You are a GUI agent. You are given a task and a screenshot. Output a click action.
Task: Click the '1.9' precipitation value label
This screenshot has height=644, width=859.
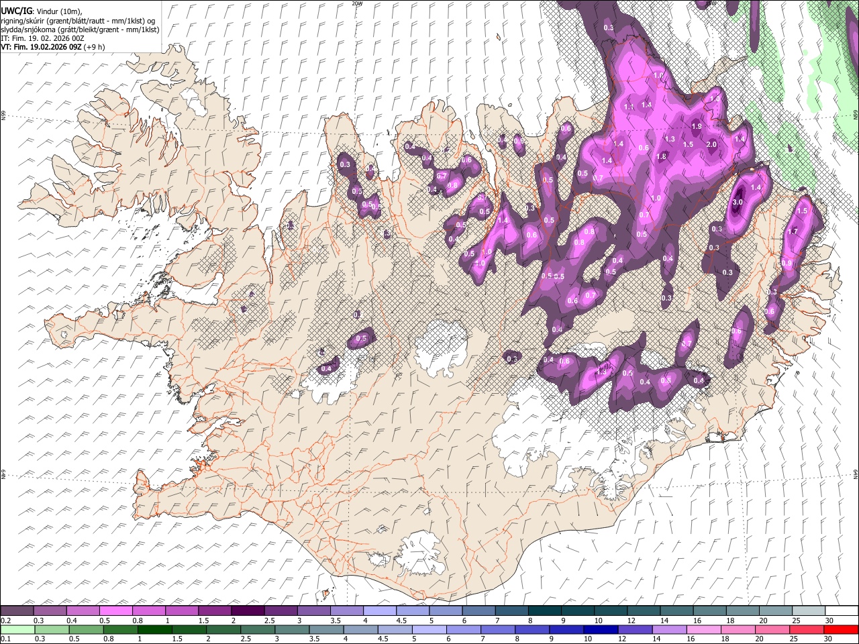697,126
